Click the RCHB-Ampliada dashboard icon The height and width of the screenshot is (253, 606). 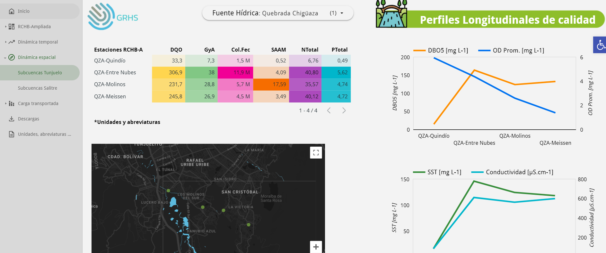12,27
